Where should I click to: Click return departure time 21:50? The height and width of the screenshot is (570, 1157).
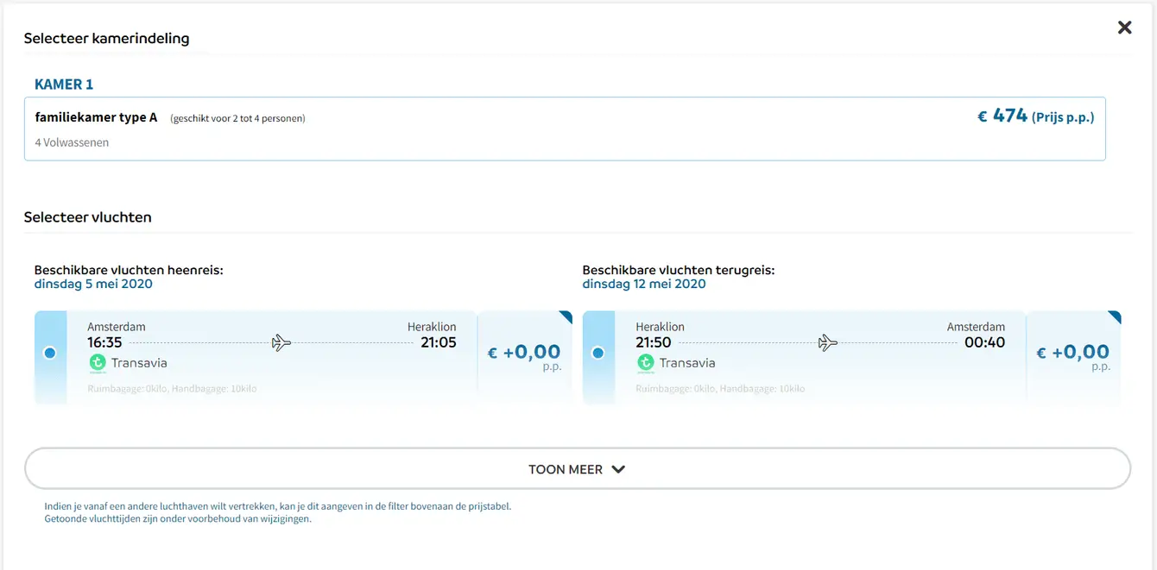tap(654, 342)
